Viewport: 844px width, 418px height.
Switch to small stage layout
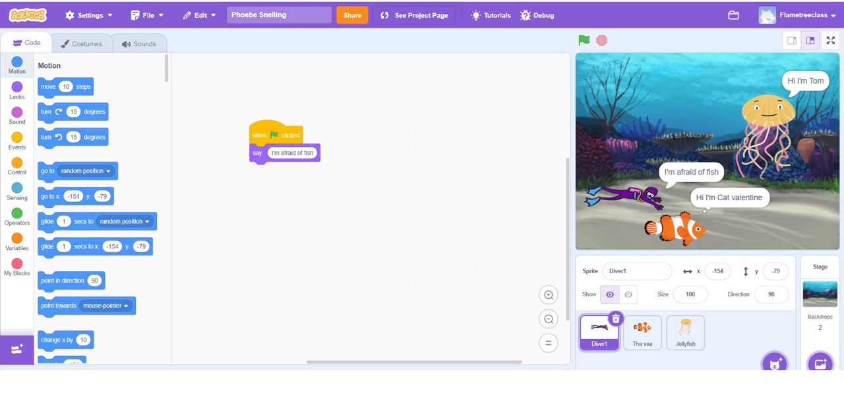(x=792, y=40)
